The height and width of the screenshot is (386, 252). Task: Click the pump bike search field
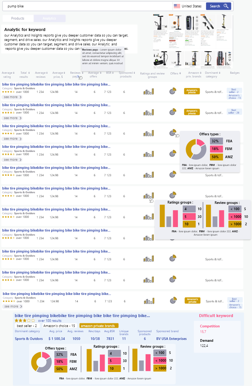pos(88,6)
